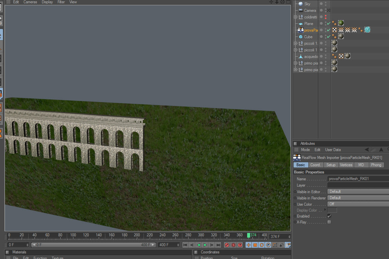Open Visible in Renderer dropdown

pos(358,198)
